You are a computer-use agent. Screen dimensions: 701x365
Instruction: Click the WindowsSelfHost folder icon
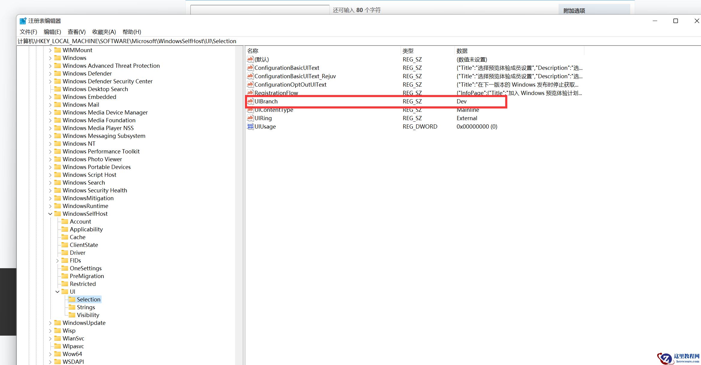pos(57,214)
